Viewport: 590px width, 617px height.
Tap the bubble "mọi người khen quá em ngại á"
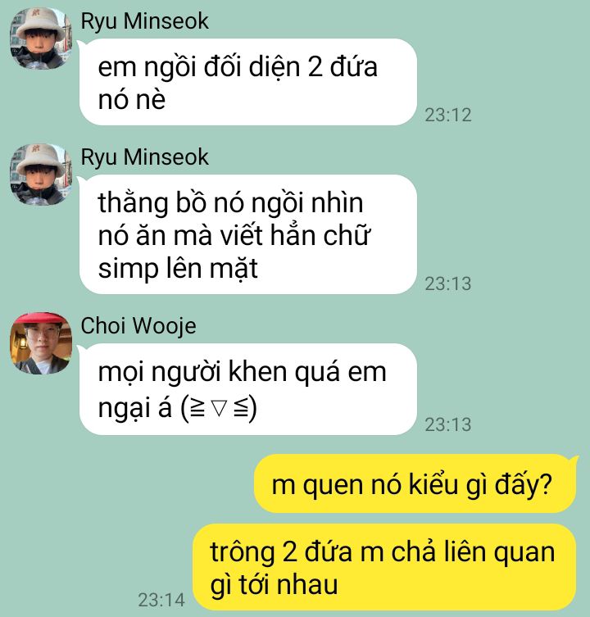[x=248, y=389]
